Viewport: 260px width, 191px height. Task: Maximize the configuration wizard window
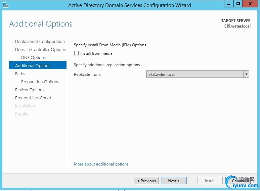(238, 4)
